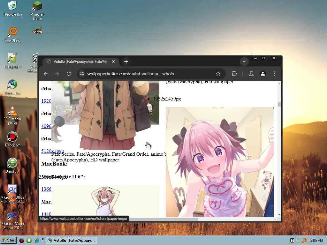This screenshot has height=245, width=327.
Task: Close the Astolfo tab
Action: pyautogui.click(x=113, y=62)
